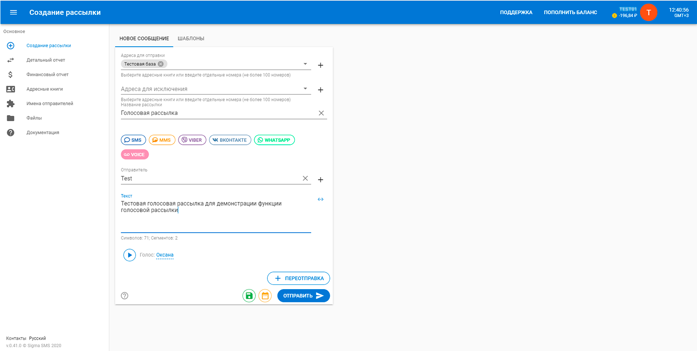The height and width of the screenshot is (351, 697).
Task: Insert variable into message text icon
Action: 320,199
